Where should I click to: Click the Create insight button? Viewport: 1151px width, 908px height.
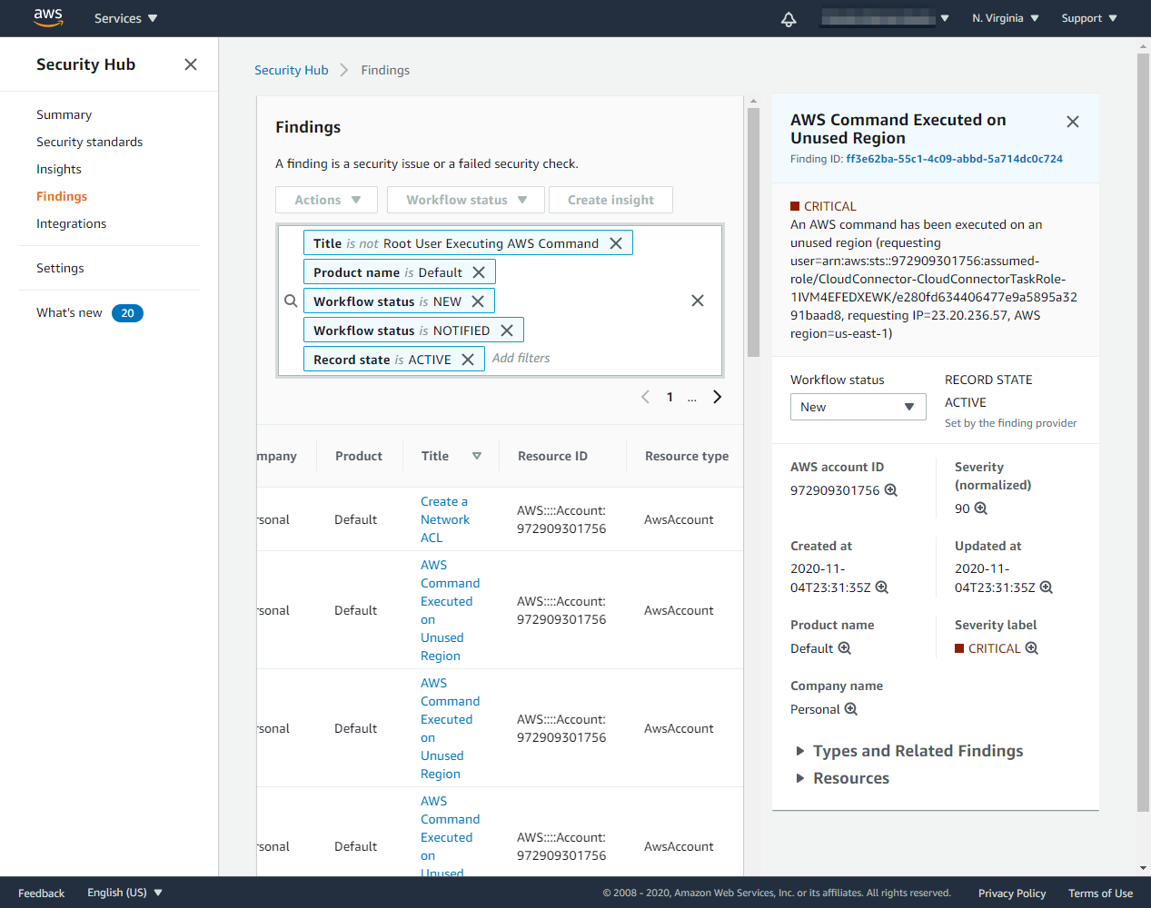pos(610,200)
